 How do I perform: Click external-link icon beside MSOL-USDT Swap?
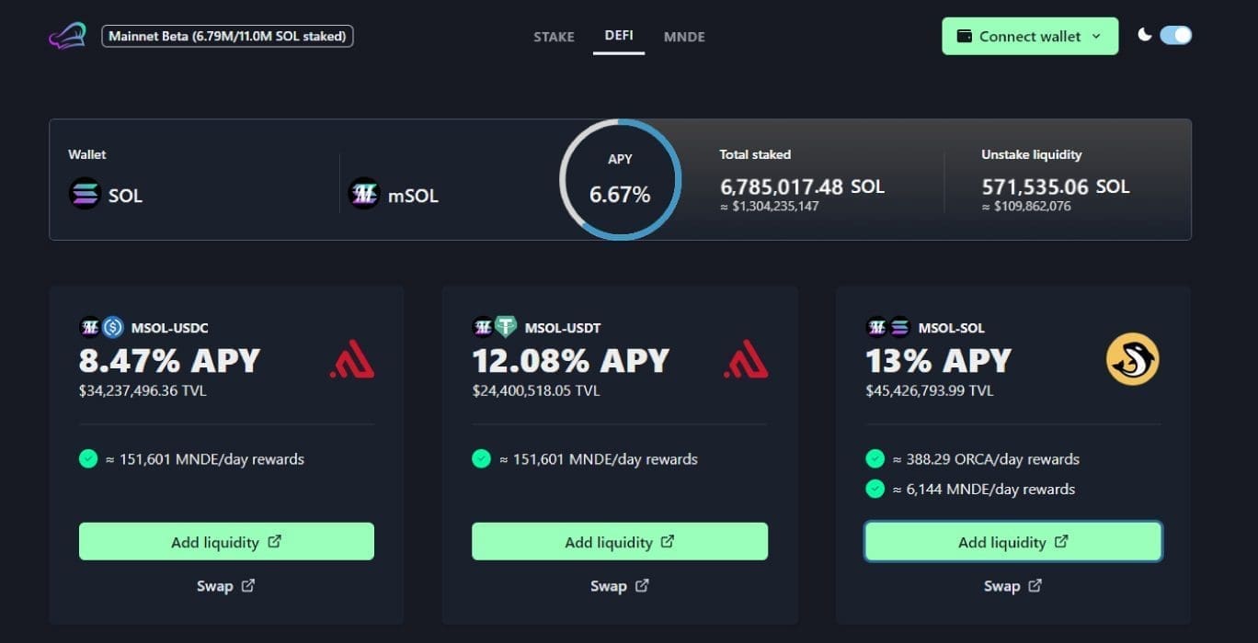point(642,585)
